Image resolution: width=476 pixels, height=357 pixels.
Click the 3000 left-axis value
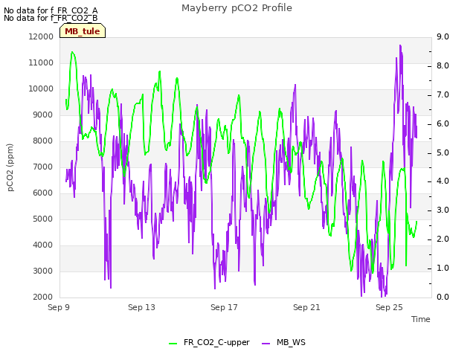pyautogui.click(x=43, y=271)
